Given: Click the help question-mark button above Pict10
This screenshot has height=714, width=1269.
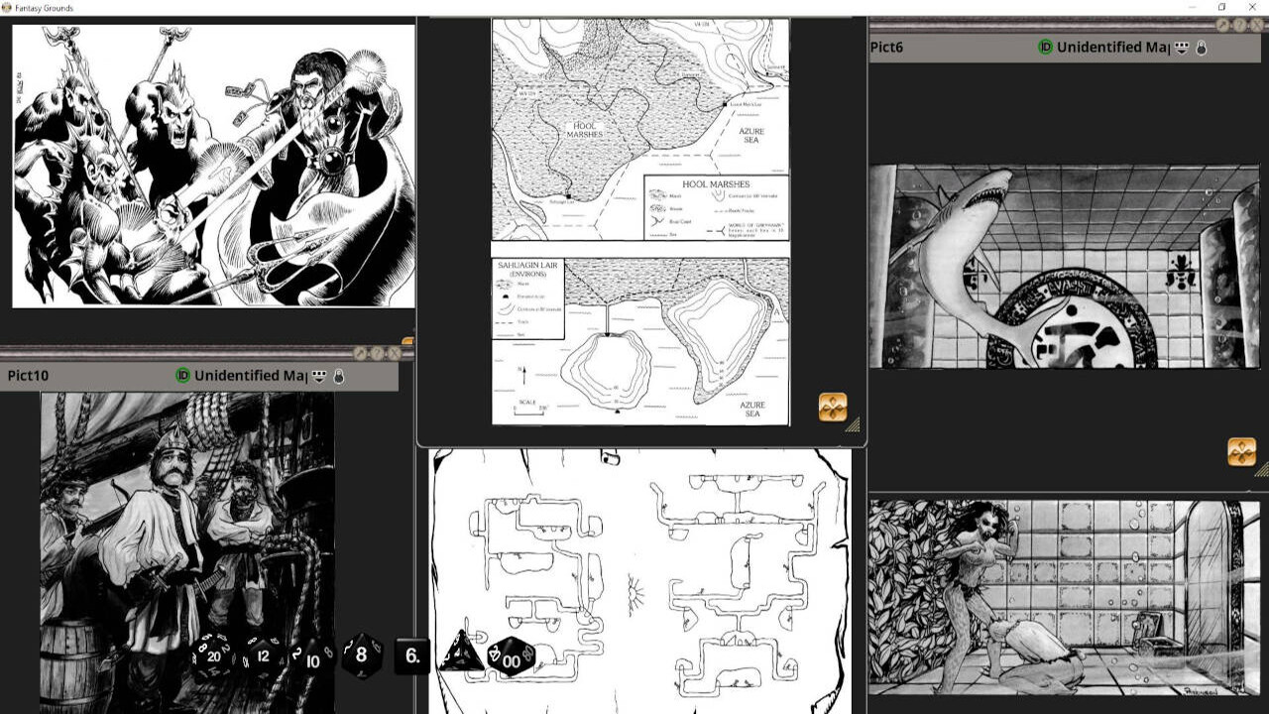Looking at the screenshot, I should pos(378,354).
